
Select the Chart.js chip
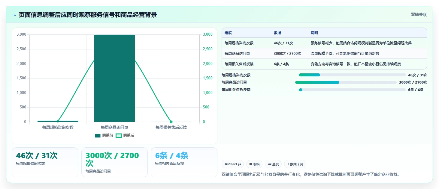(x=233, y=164)
